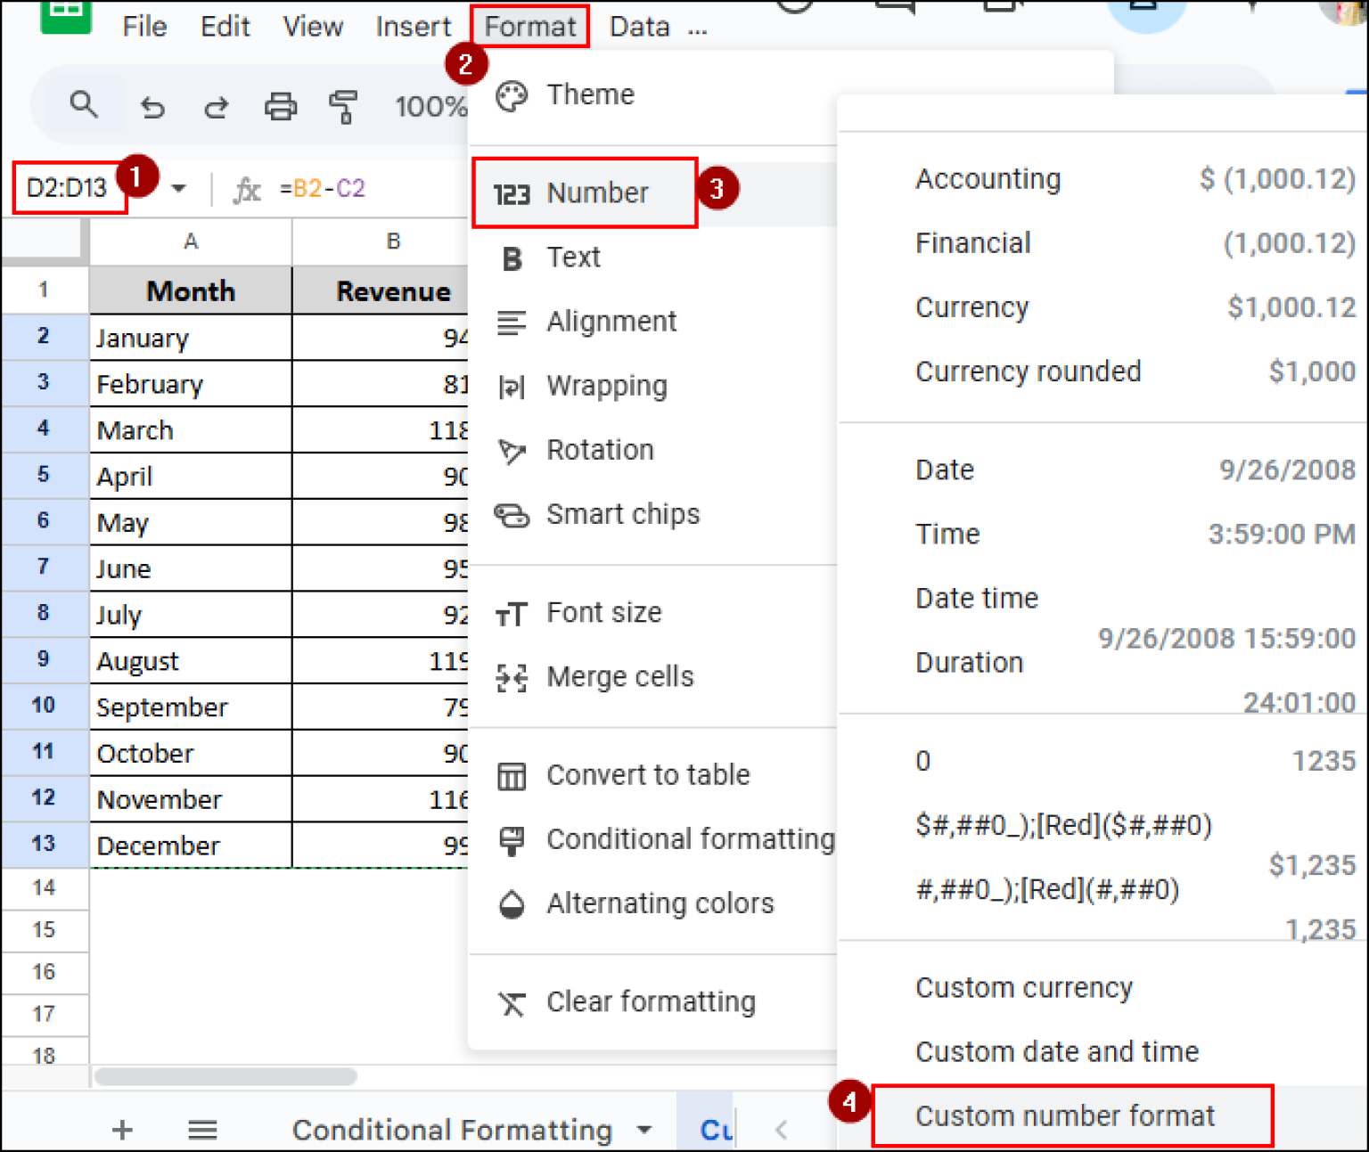The image size is (1369, 1152).
Task: Open the Conditional Formatting sheet tab menu
Action: [x=644, y=1129]
